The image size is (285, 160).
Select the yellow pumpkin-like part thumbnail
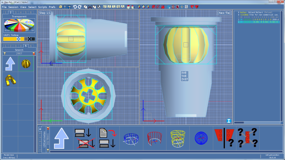[26, 64]
